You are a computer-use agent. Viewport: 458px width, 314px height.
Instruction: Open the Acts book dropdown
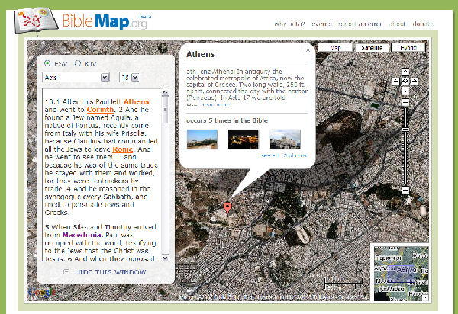coord(76,77)
